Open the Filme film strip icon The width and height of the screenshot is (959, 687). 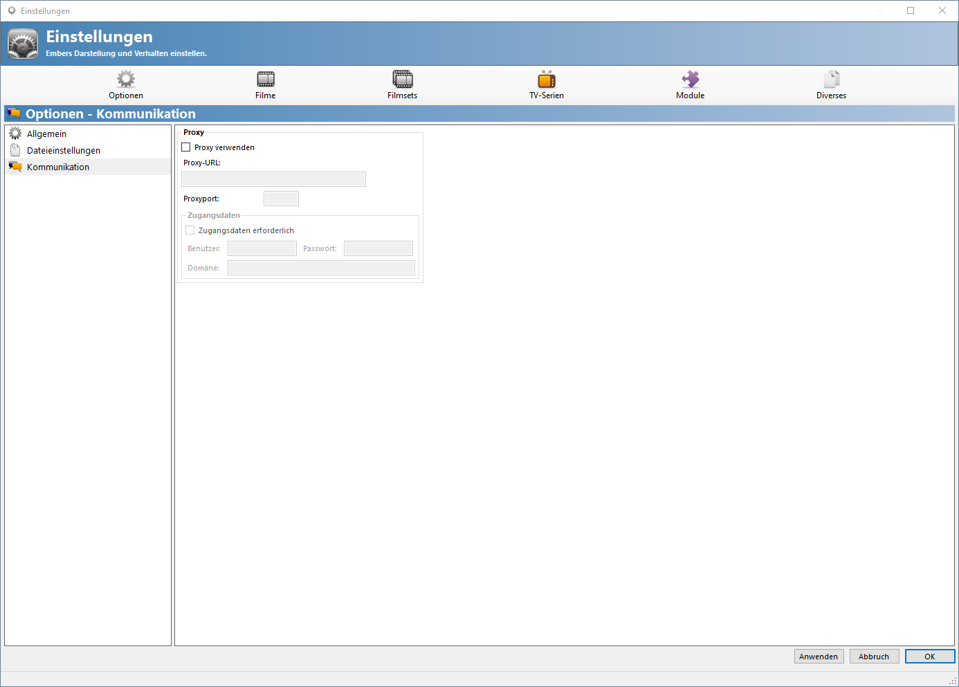click(266, 79)
